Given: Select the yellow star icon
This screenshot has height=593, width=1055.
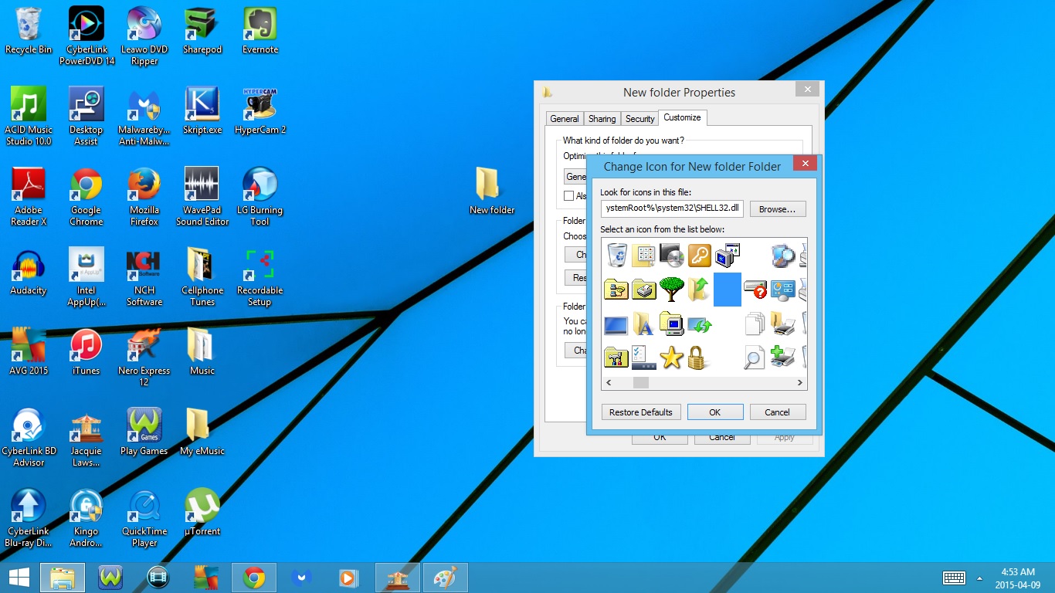Looking at the screenshot, I should 671,357.
